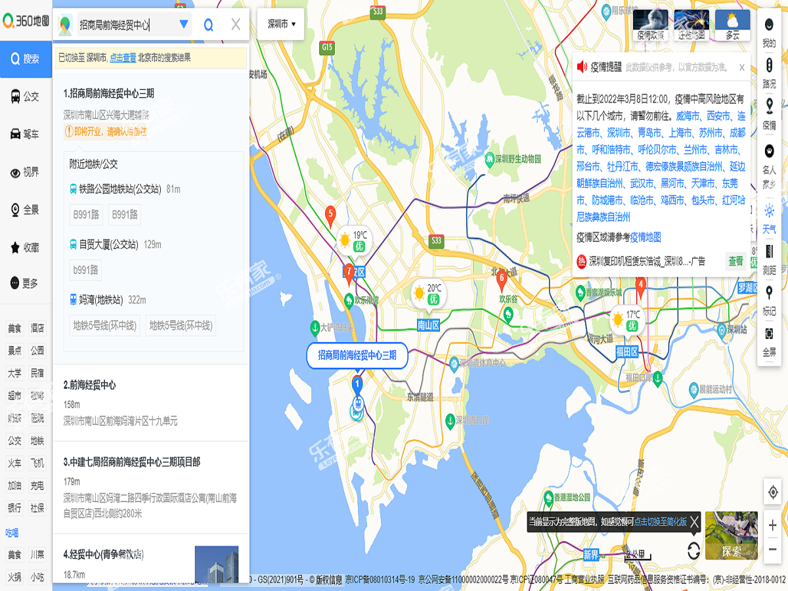Open the 驾车 driving tab
This screenshot has height=591, width=788.
[26, 134]
